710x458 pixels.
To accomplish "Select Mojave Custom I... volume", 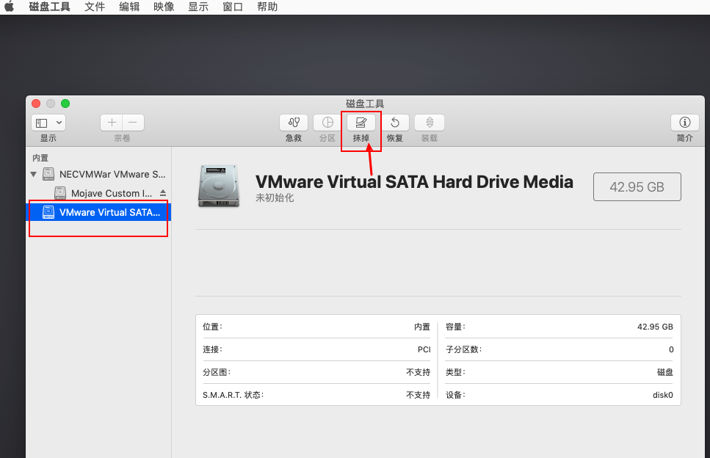I will (104, 193).
